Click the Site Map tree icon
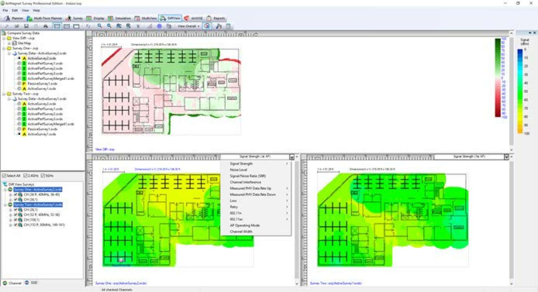538x292 pixels. [14, 43]
